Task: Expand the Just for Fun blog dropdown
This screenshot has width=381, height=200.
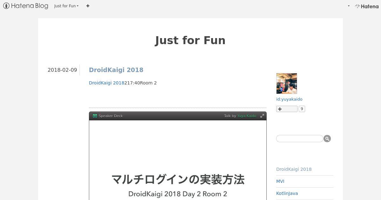Action: (66, 6)
